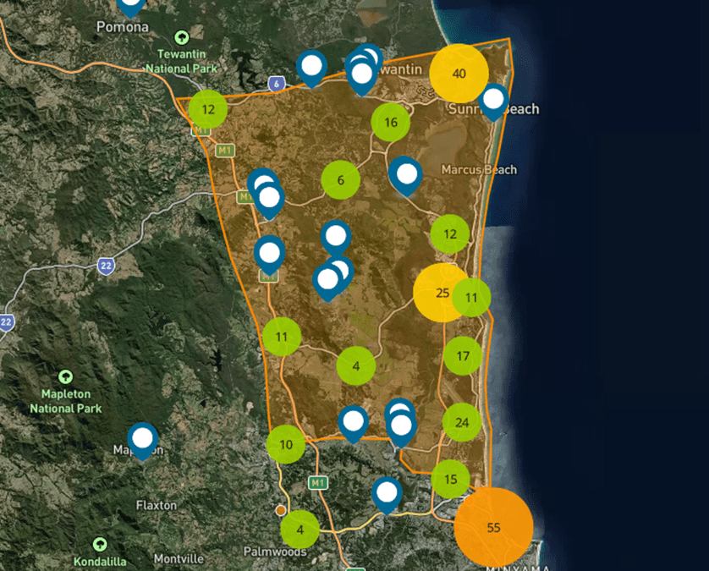Open the green cluster labeled 24
The width and height of the screenshot is (709, 571).
tap(462, 422)
